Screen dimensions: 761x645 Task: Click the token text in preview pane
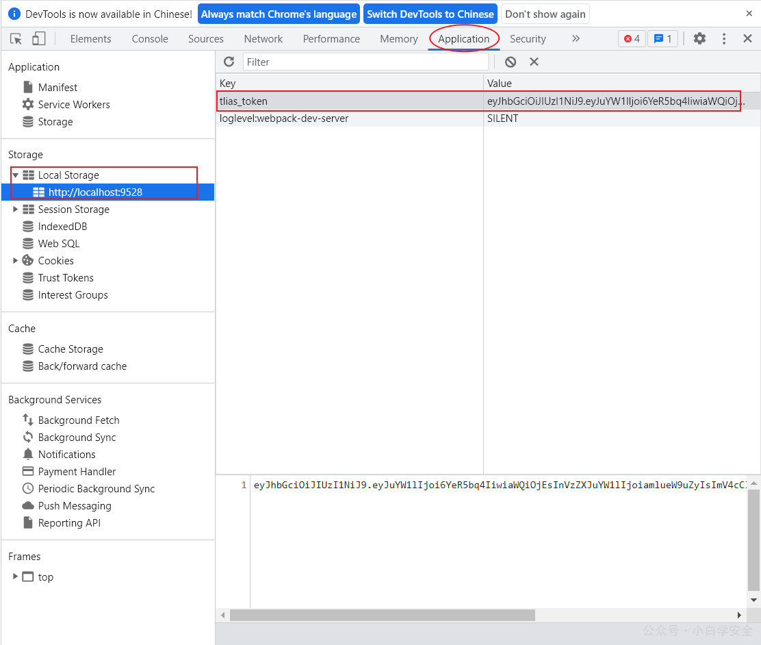tap(500, 485)
